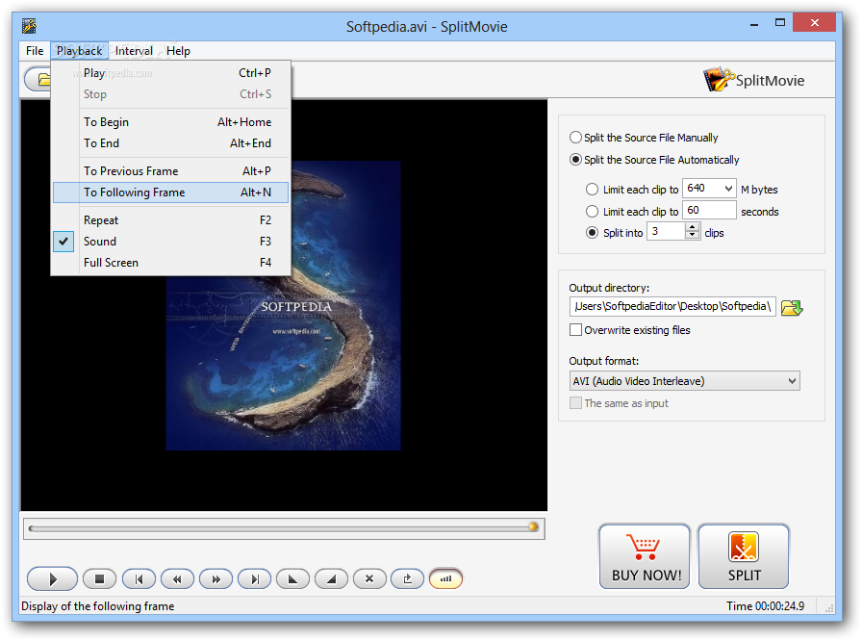Select the Split into clips option
The width and height of the screenshot is (862, 641).
coord(592,233)
